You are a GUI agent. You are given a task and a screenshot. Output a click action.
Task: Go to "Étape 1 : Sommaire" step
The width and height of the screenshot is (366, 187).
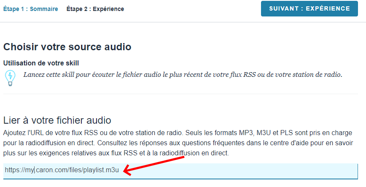pyautogui.click(x=30, y=9)
